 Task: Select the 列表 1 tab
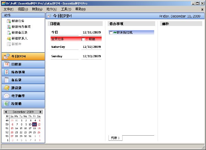(x=115, y=138)
